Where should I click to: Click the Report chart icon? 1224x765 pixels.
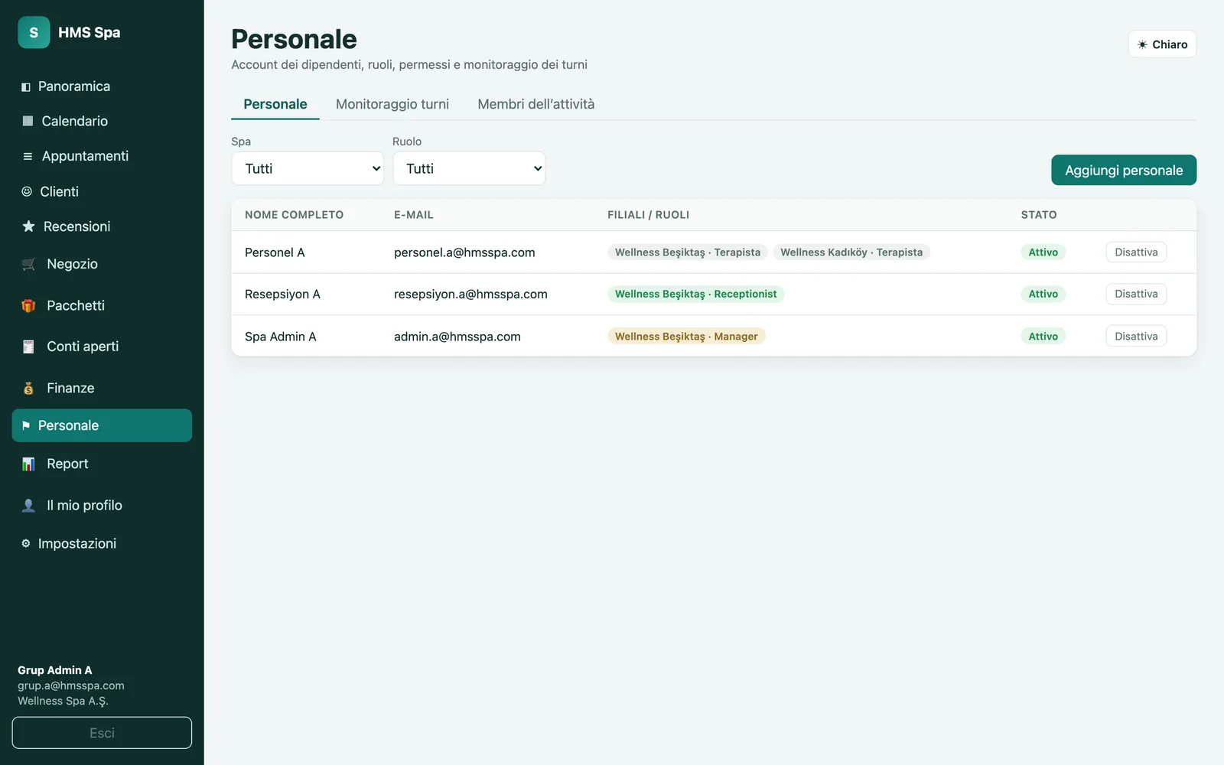coord(28,464)
